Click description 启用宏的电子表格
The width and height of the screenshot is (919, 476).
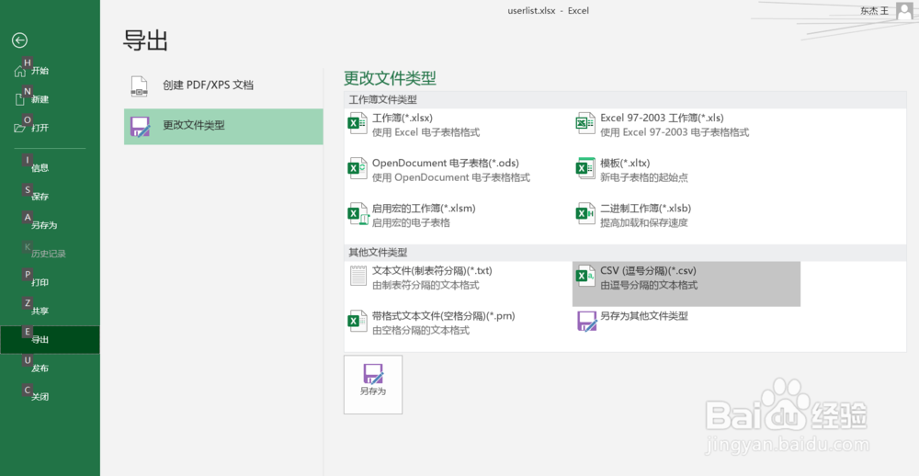(411, 222)
